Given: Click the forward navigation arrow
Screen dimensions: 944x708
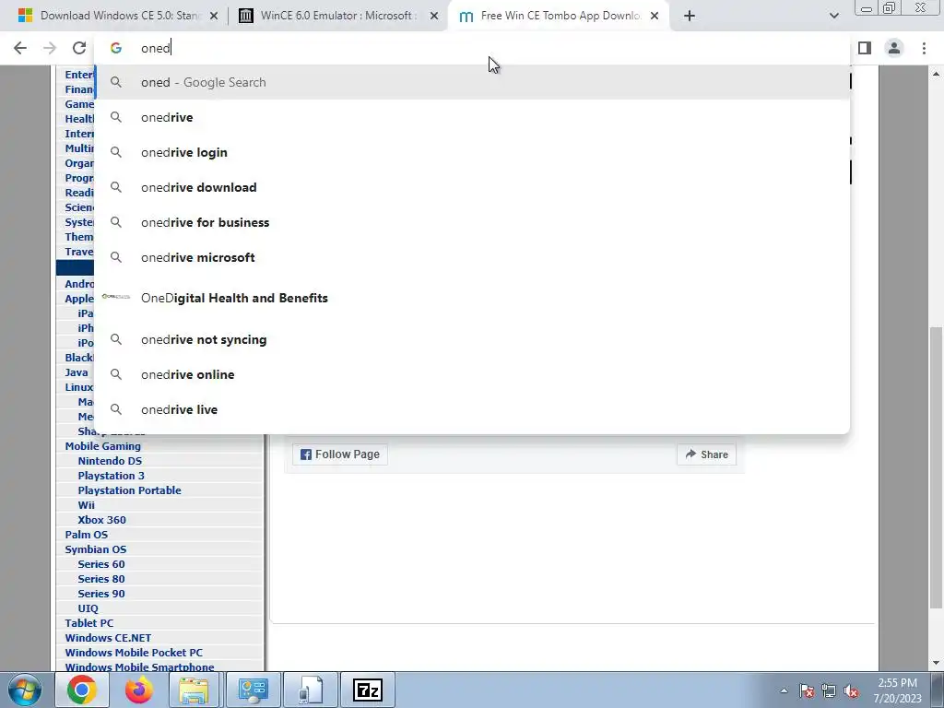Looking at the screenshot, I should point(50,48).
